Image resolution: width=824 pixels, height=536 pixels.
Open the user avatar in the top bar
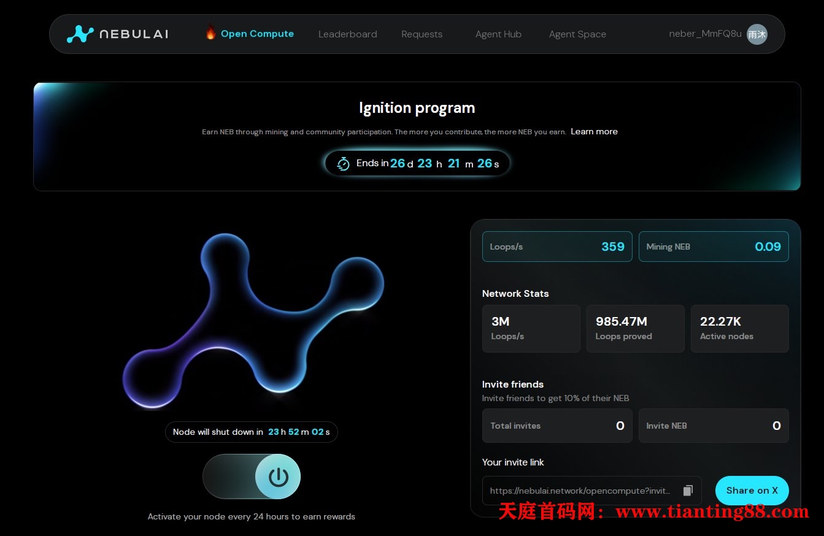(757, 34)
